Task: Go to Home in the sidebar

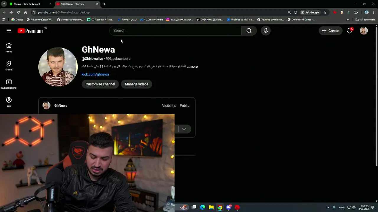Action: click(9, 48)
